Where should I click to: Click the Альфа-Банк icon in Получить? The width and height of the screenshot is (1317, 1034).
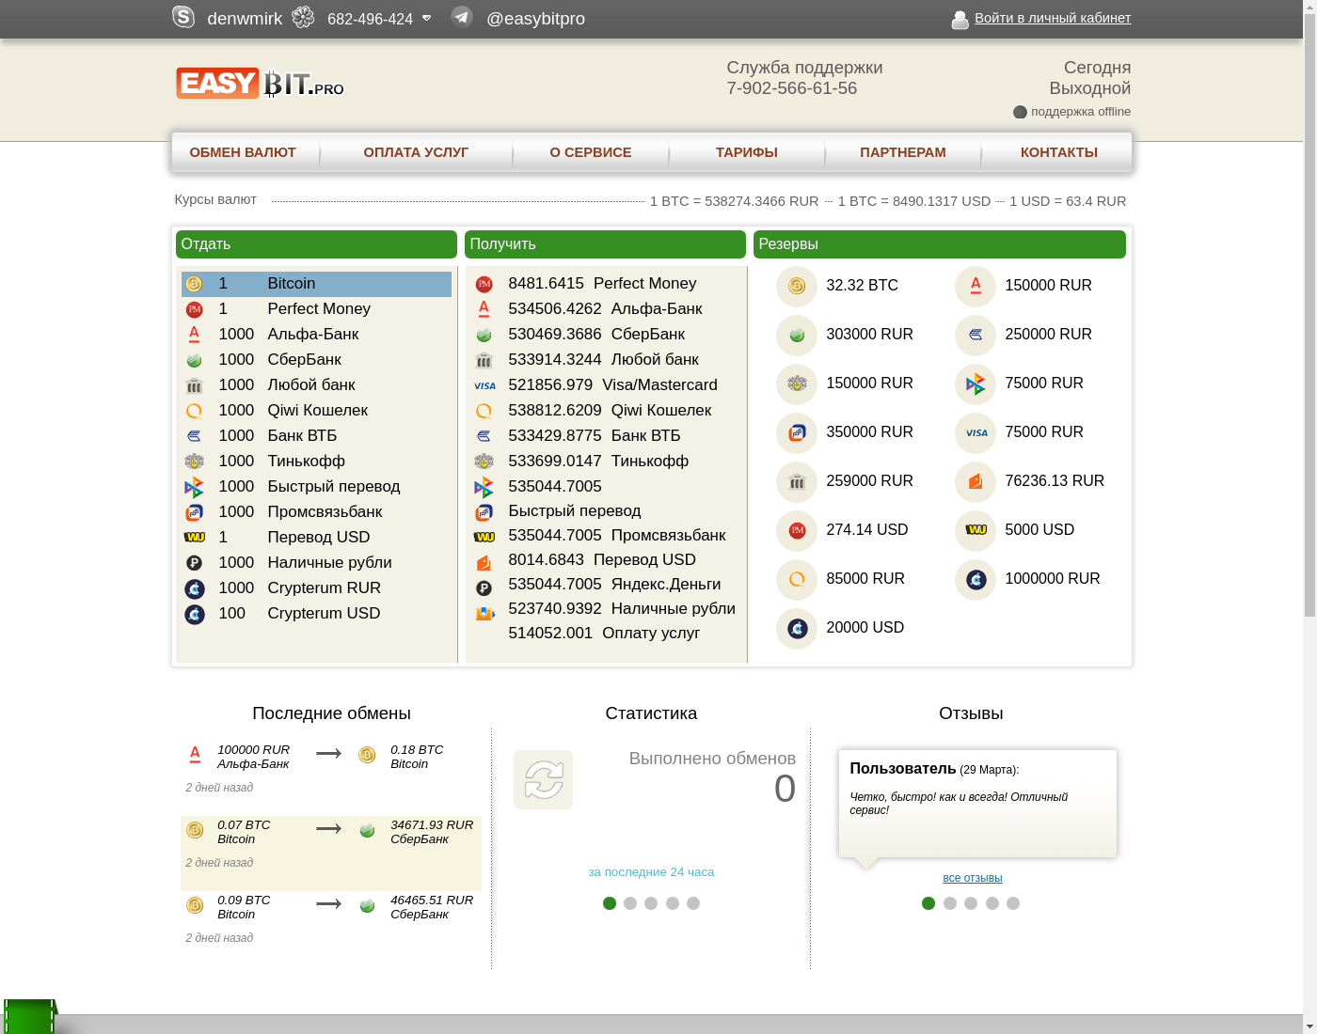pos(484,309)
